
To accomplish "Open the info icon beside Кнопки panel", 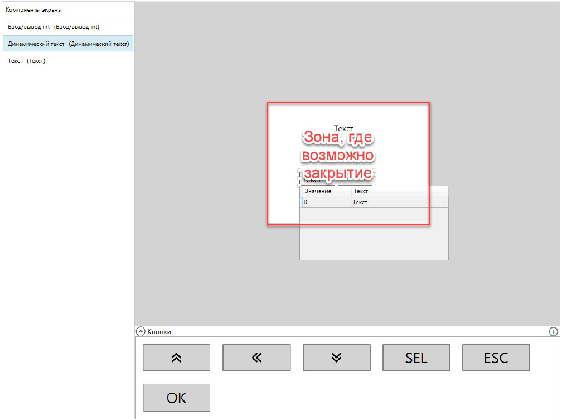I will (553, 331).
